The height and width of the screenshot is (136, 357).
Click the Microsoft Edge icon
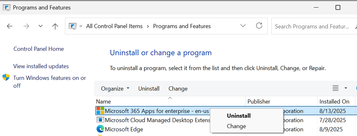click(x=100, y=129)
